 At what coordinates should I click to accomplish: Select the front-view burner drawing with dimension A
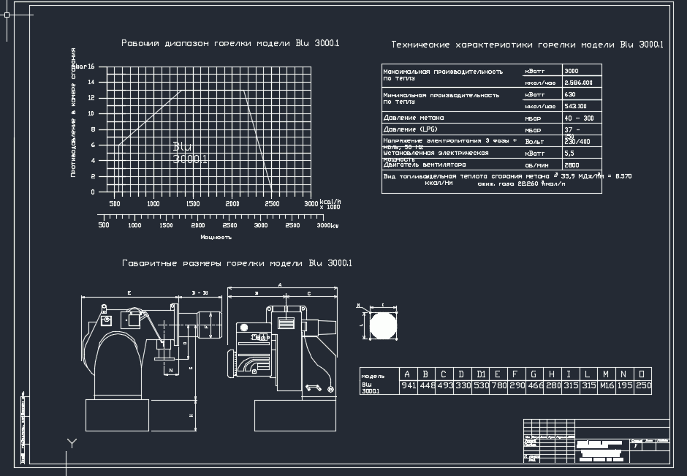coord(283,358)
